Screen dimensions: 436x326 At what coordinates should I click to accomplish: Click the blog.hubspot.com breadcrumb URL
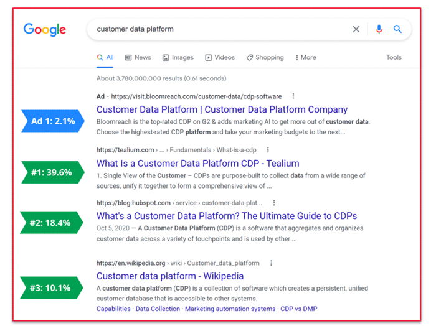point(179,203)
